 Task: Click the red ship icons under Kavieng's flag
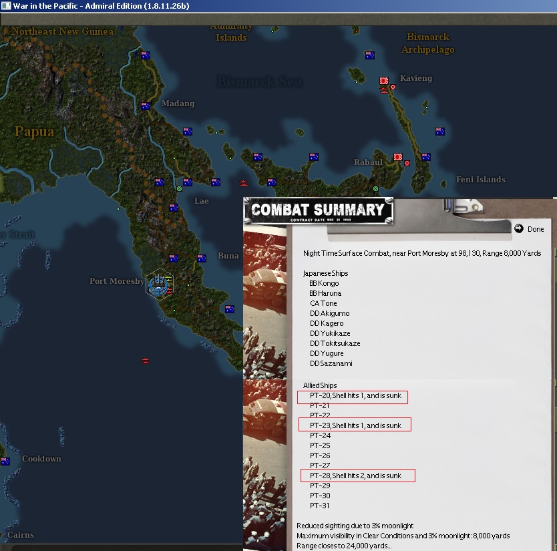pyautogui.click(x=384, y=90)
